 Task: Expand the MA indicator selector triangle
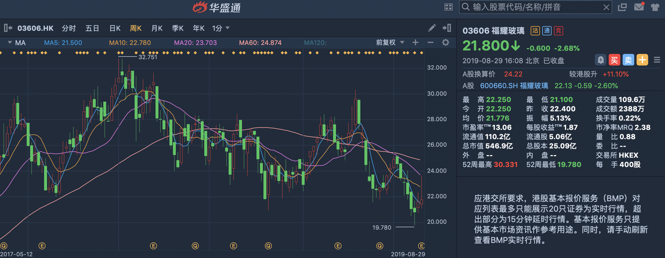(10, 42)
